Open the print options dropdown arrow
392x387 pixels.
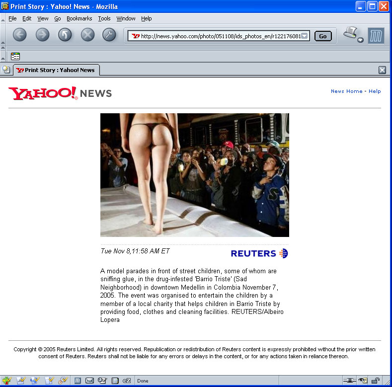(x=360, y=40)
